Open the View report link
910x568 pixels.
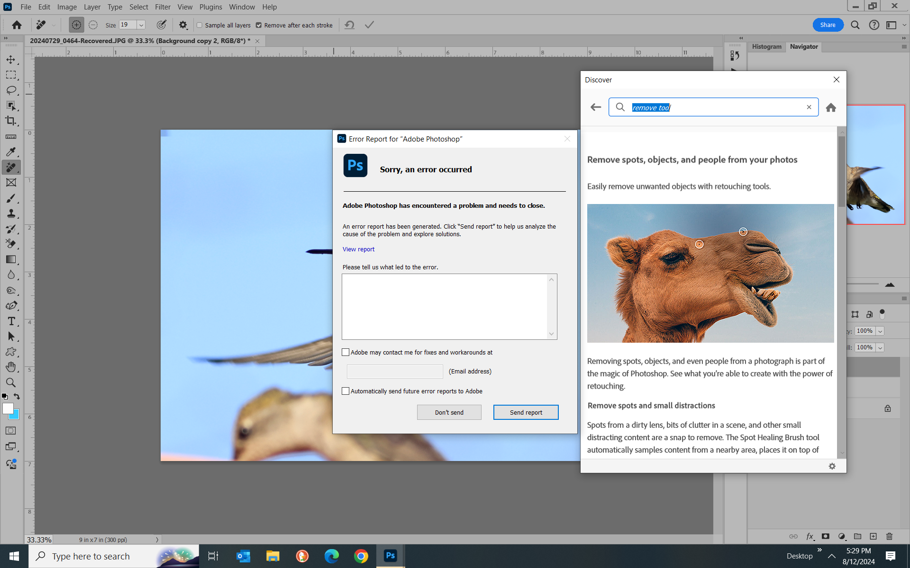[358, 249]
